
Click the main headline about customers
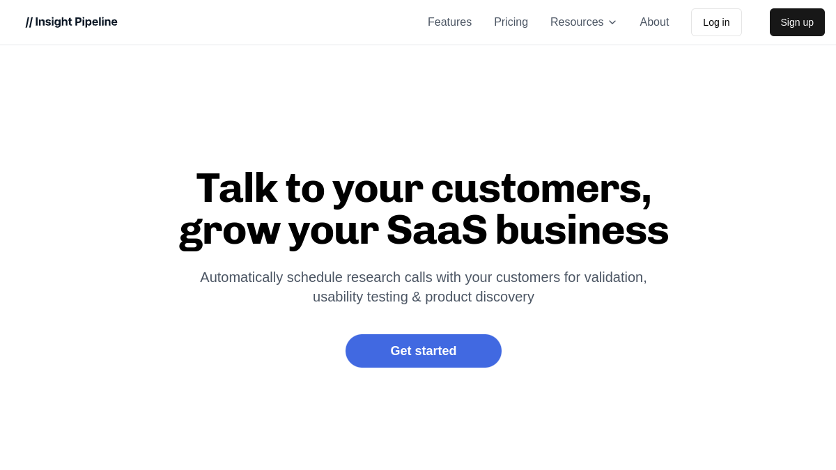point(424,209)
